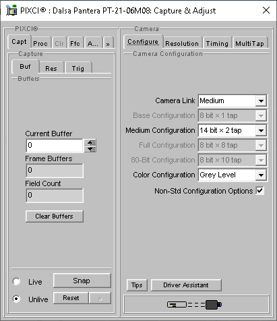Switch to the Resolution tab
This screenshot has height=321, width=277.
[x=183, y=43]
